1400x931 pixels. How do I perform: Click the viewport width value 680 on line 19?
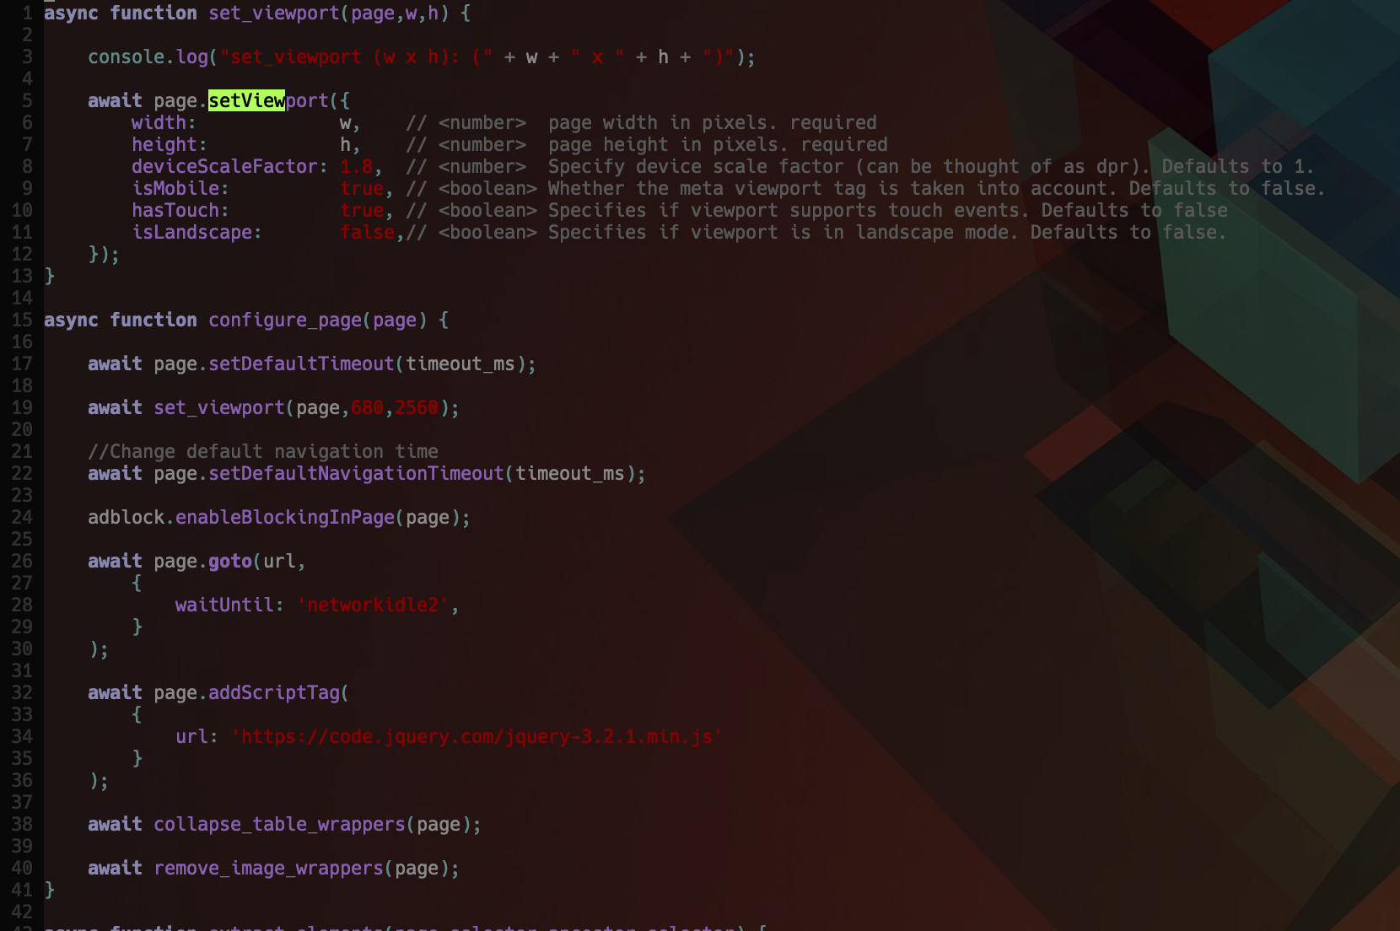tap(368, 407)
